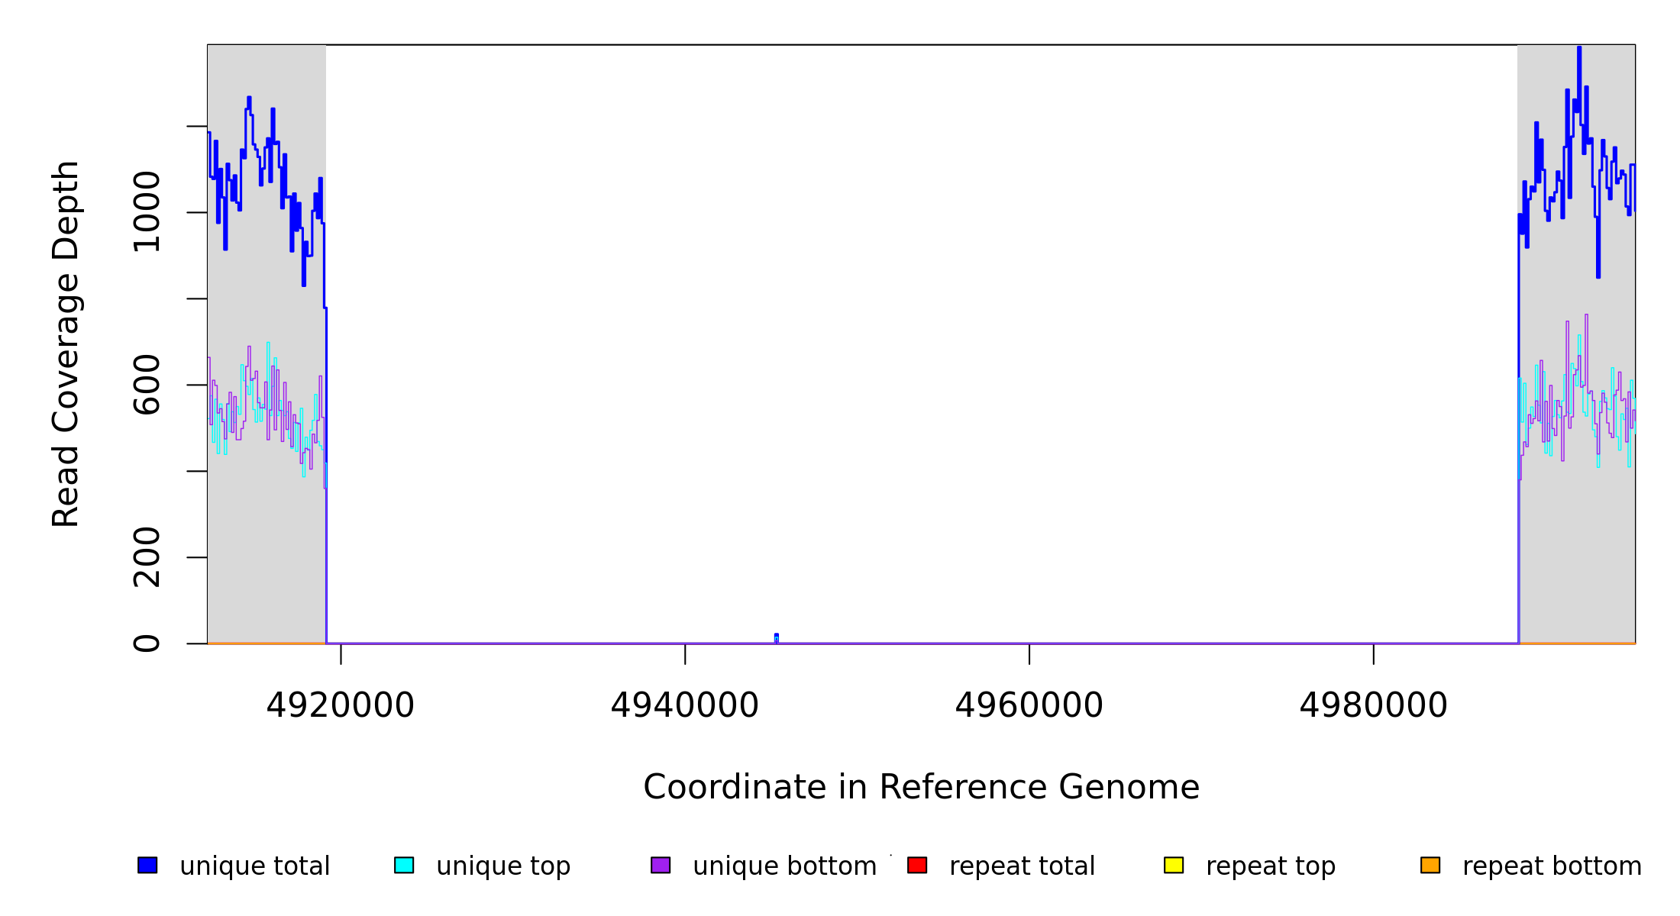Screen dimensions: 1680x916
Task: Click the purple 'unique bottom' legend swatch
Action: coord(661,865)
